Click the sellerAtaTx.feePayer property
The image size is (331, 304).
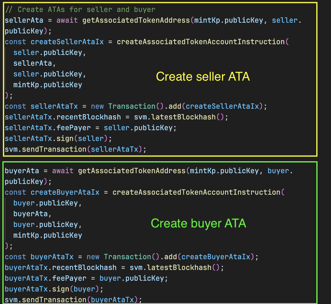[48, 128]
